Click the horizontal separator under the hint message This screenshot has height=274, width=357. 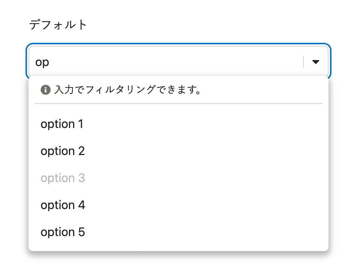[x=178, y=104]
